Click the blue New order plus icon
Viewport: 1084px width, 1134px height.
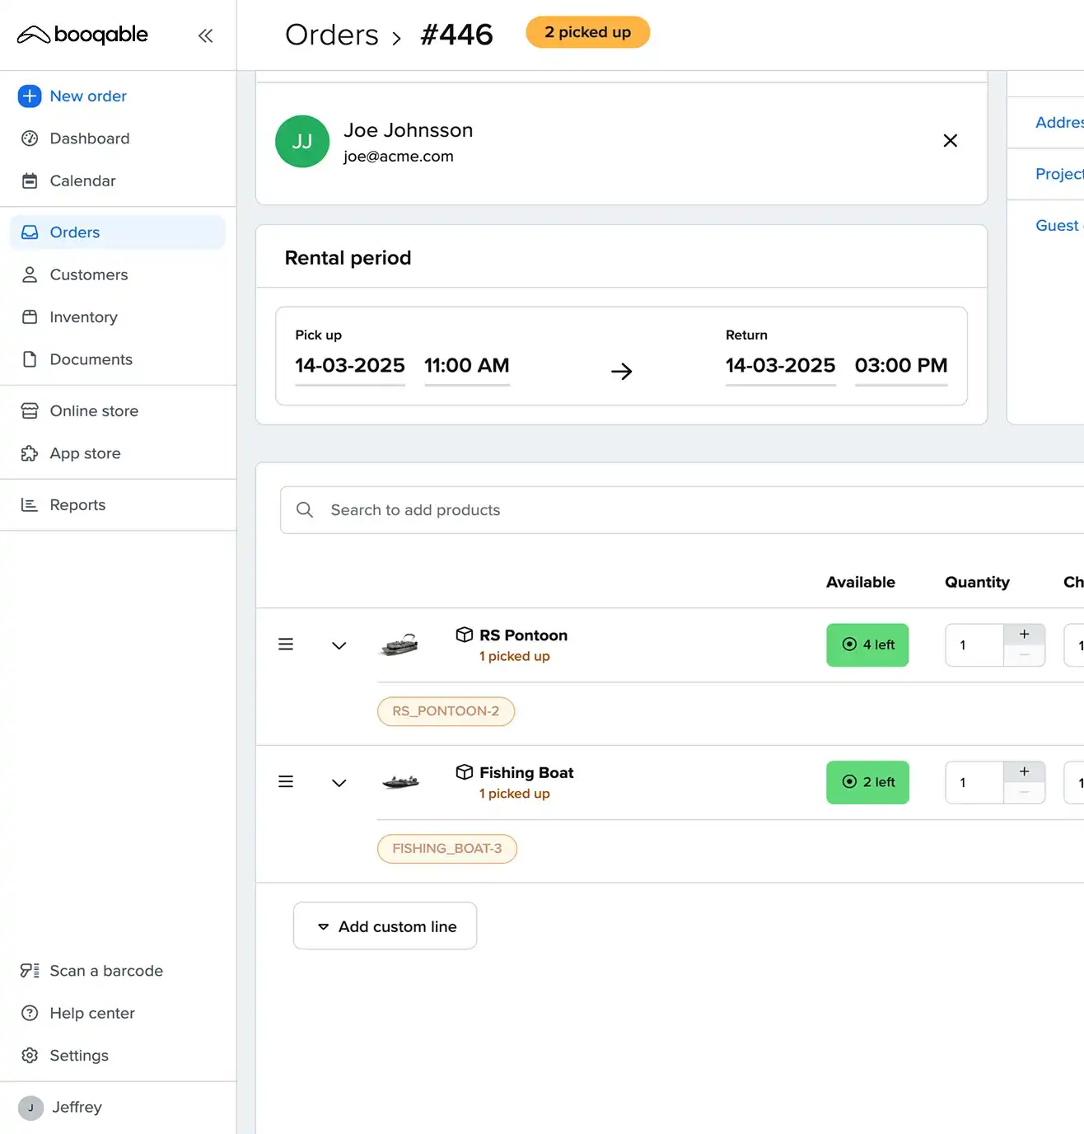[x=29, y=96]
